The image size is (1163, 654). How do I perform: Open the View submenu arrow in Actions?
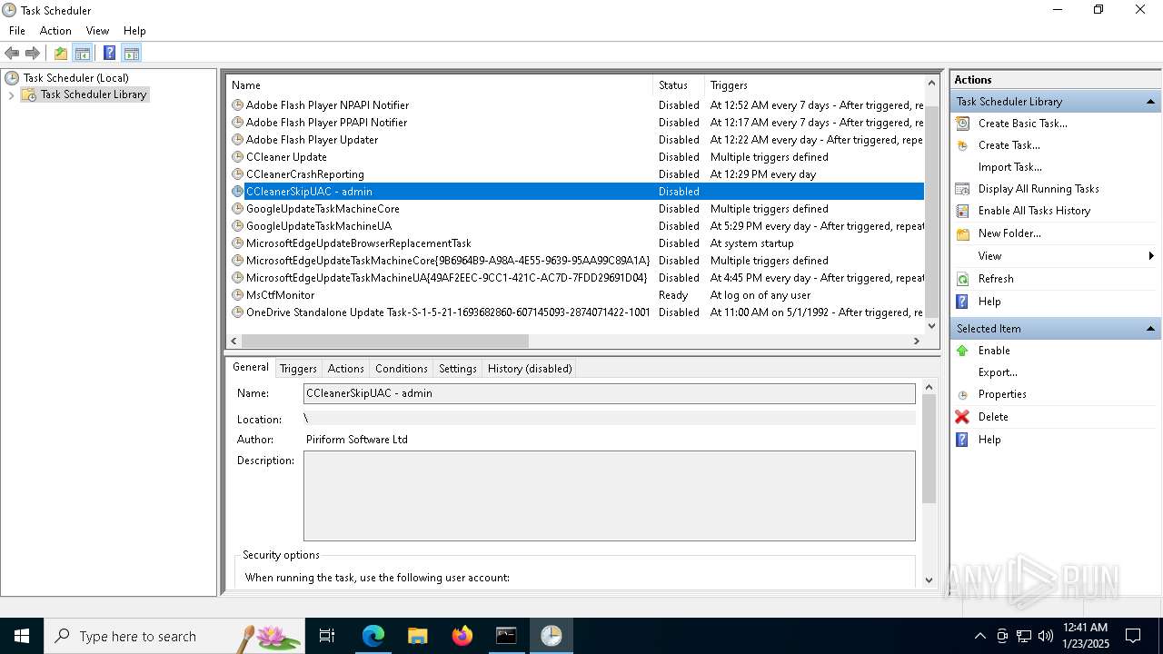coord(1151,256)
